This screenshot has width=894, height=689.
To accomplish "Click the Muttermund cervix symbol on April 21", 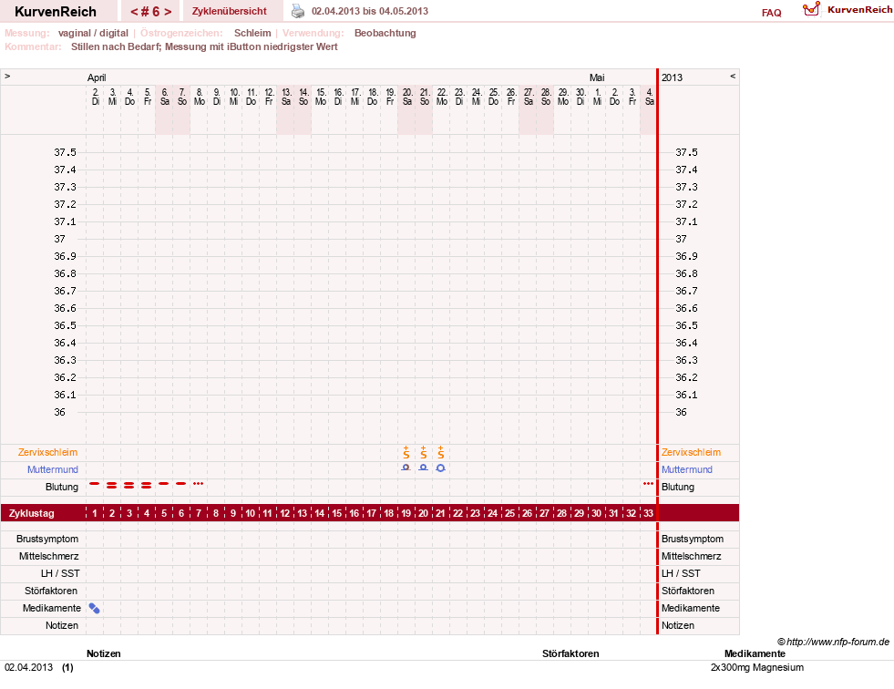I will (x=423, y=468).
